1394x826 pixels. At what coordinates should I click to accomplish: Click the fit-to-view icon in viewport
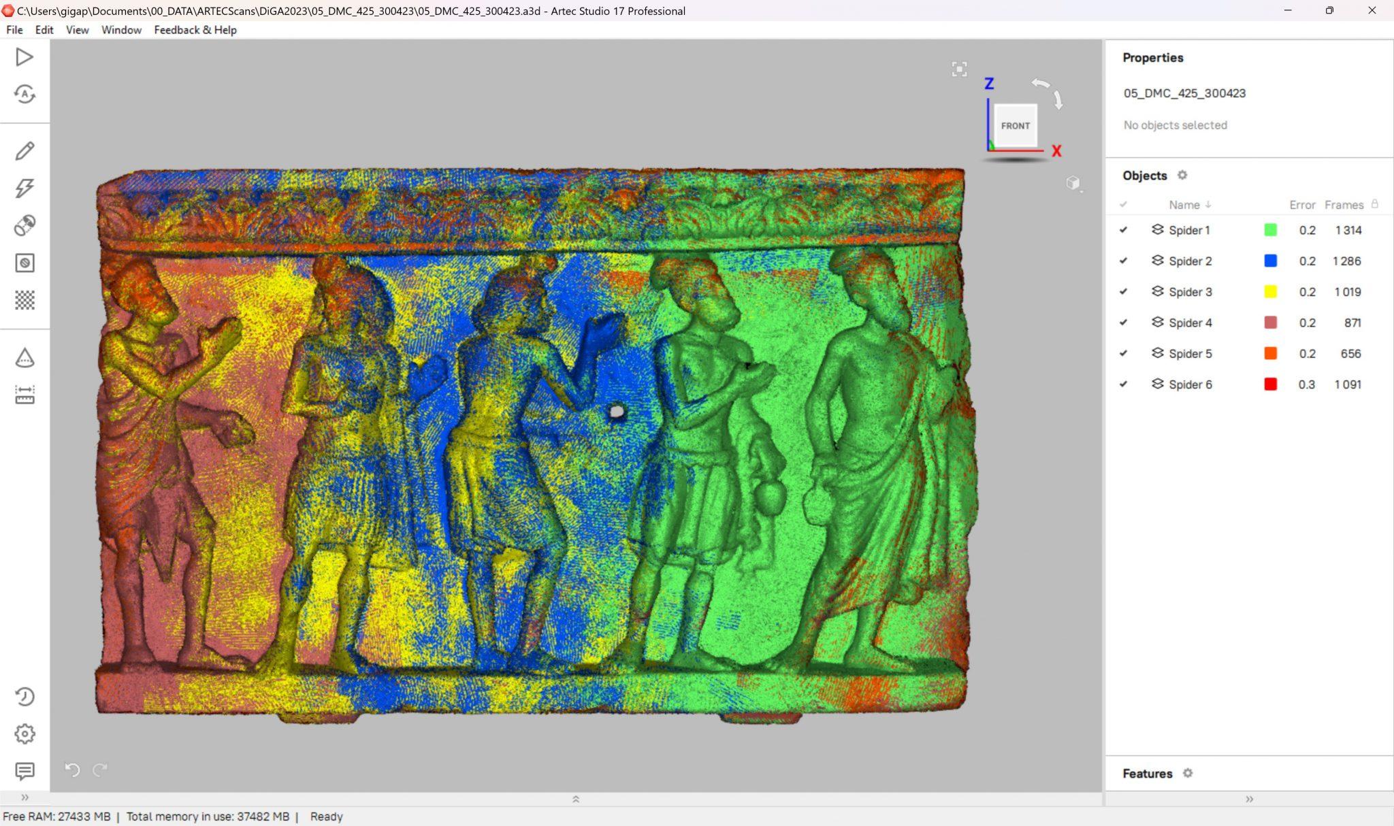point(959,69)
